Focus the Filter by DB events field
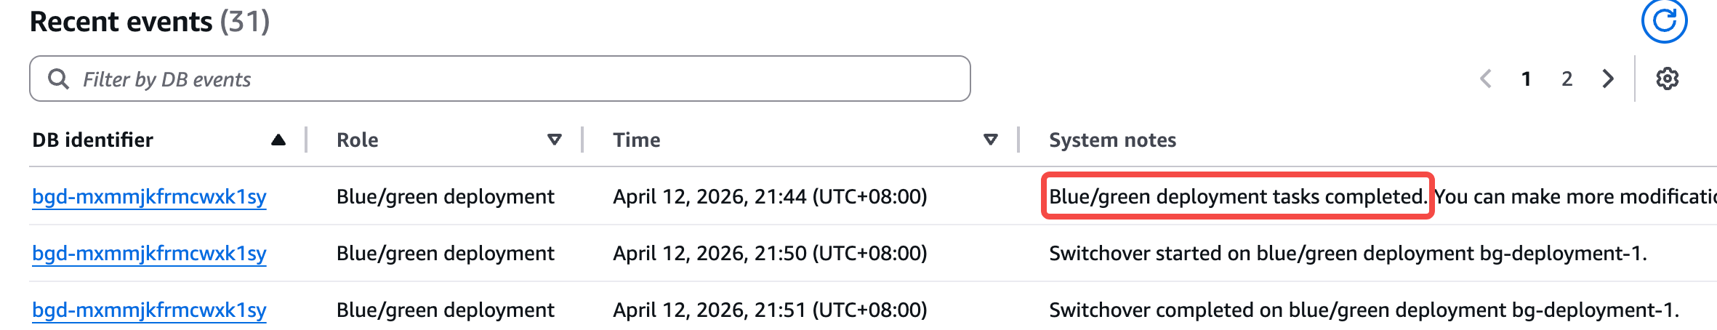 tap(509, 79)
